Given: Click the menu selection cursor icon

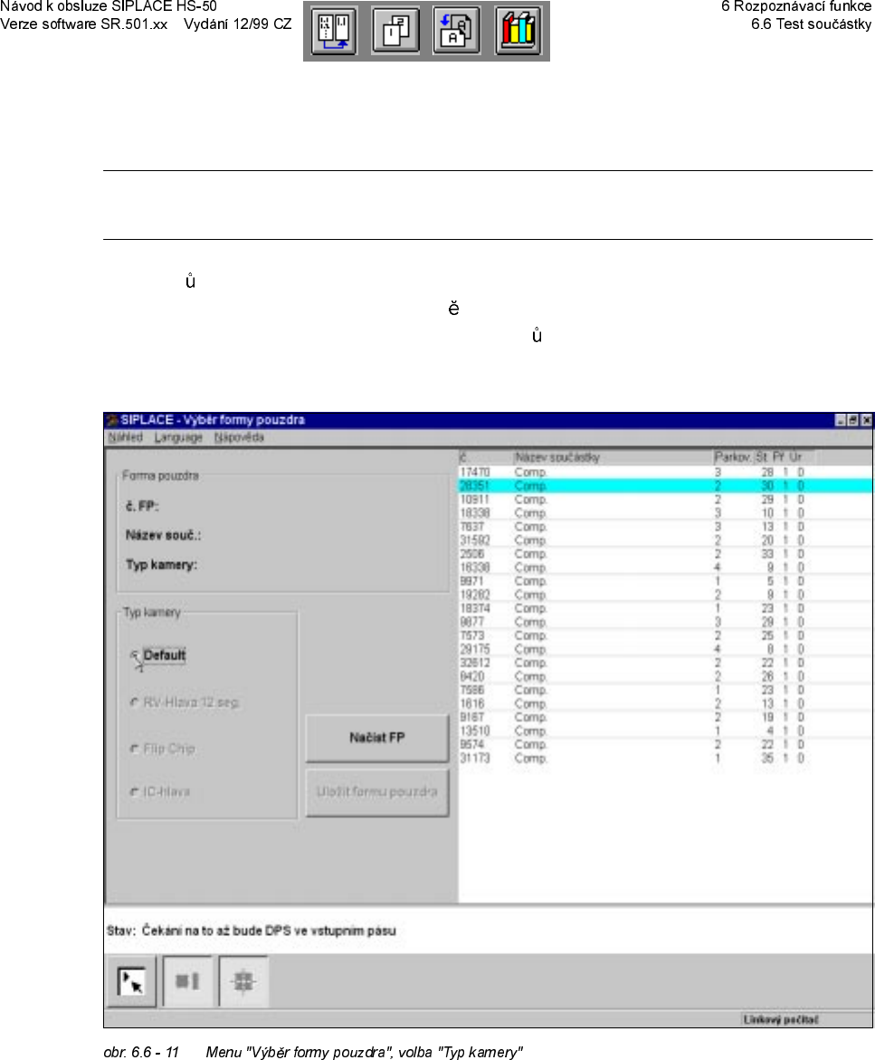Looking at the screenshot, I should tap(132, 981).
